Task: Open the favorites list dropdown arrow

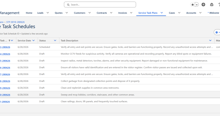Action: (x=197, y=5)
